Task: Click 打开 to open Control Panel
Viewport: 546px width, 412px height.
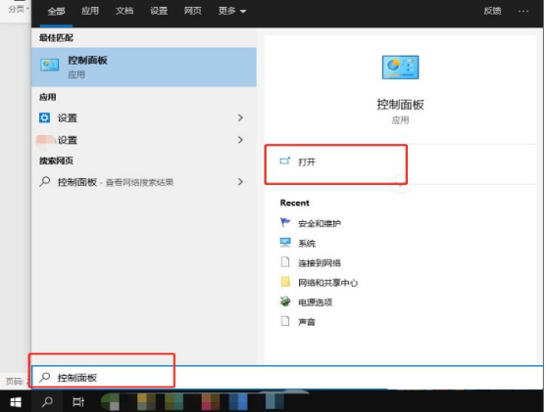Action: (307, 162)
